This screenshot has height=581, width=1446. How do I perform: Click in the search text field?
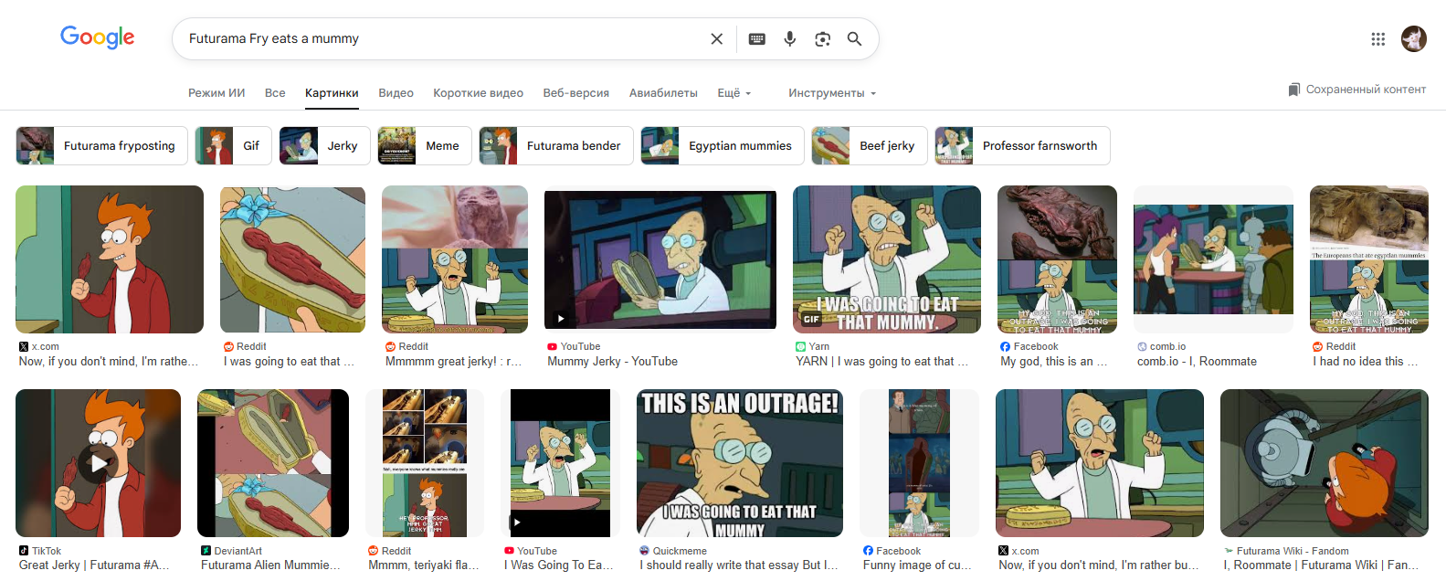coord(438,39)
